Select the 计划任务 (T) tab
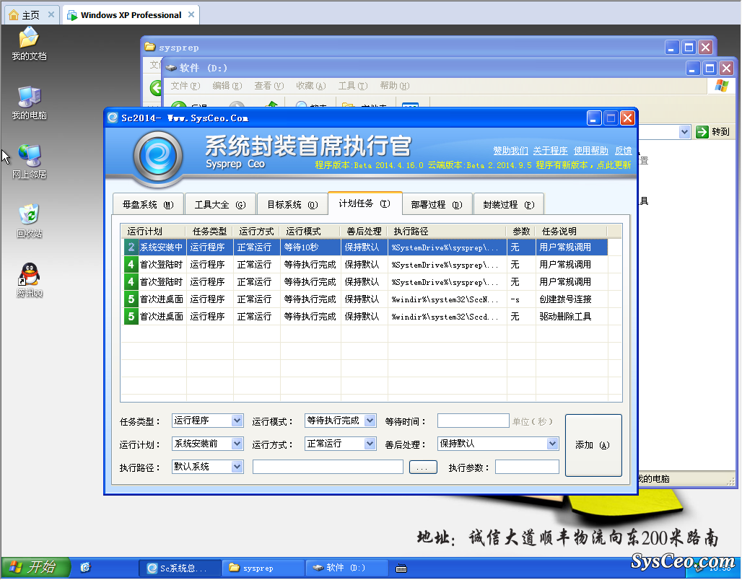This screenshot has width=742, height=580. tap(365, 203)
